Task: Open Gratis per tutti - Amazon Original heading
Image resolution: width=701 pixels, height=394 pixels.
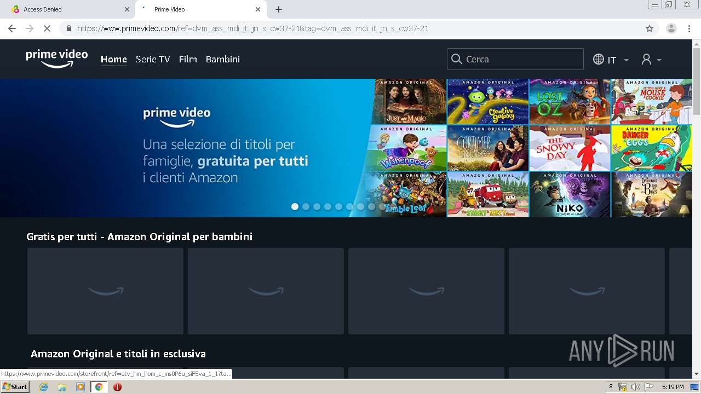Action: (x=140, y=236)
